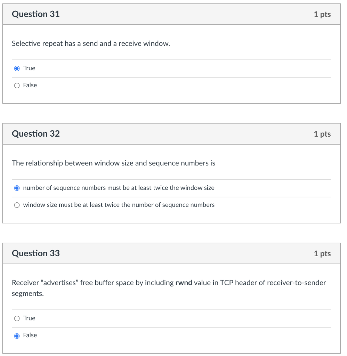Choose False radio button under Question 31
This screenshot has width=347, height=356.
click(x=17, y=86)
